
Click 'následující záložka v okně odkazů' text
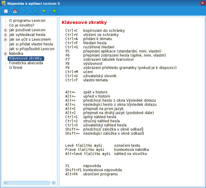pos(113,133)
